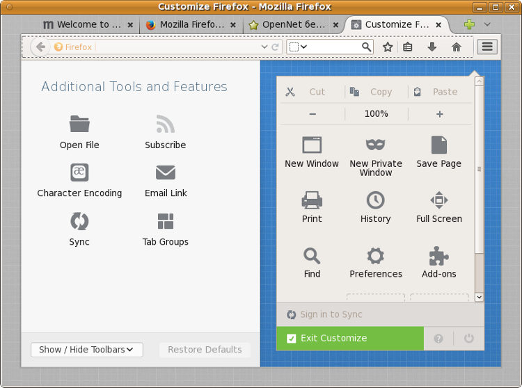Click the Paste clipboard item

[439, 92]
